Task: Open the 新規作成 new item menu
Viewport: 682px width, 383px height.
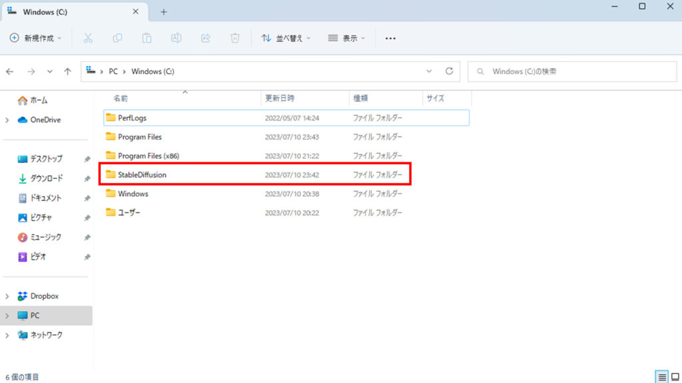Action: pos(36,38)
